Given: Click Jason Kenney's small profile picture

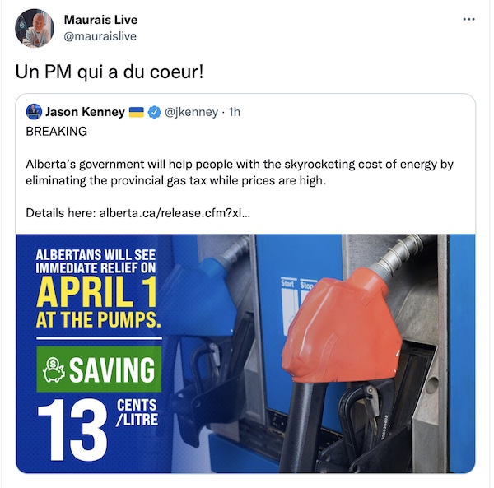Looking at the screenshot, I should (x=34, y=112).
